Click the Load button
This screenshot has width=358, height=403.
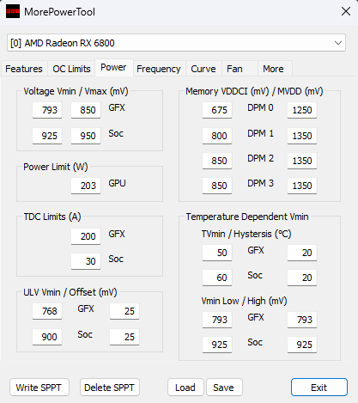point(185,388)
